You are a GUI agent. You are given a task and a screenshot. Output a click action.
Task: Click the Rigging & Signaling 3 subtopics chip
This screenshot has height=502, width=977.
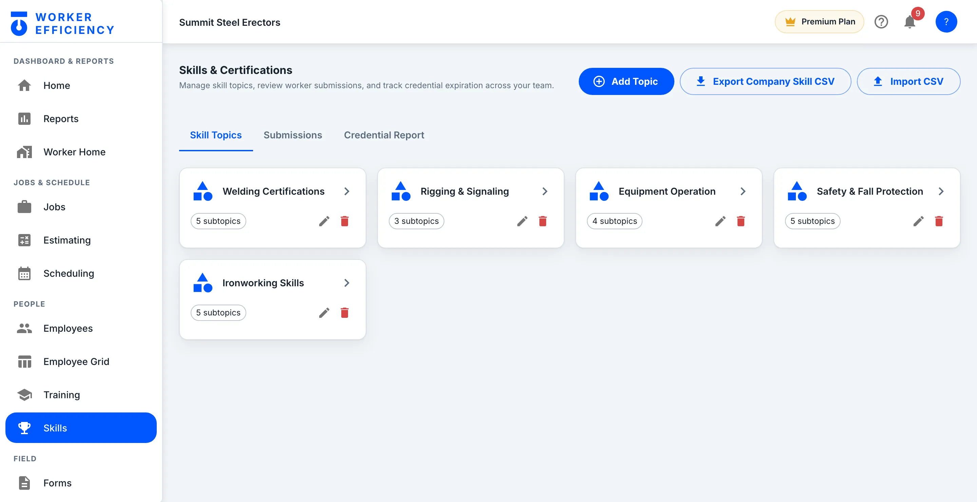[x=416, y=221]
